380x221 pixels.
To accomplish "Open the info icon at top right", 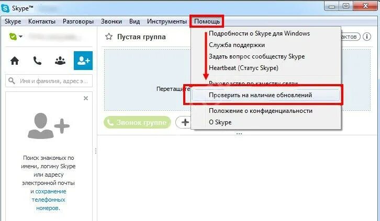I will coord(367,37).
